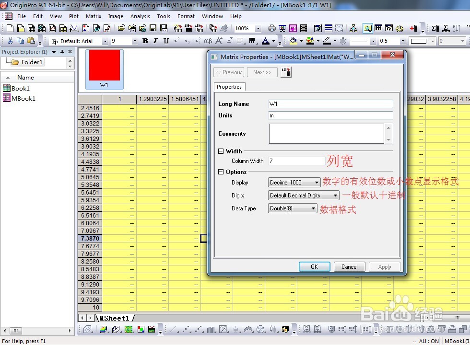Toggle bold formatting
470x345 pixels.
point(145,41)
